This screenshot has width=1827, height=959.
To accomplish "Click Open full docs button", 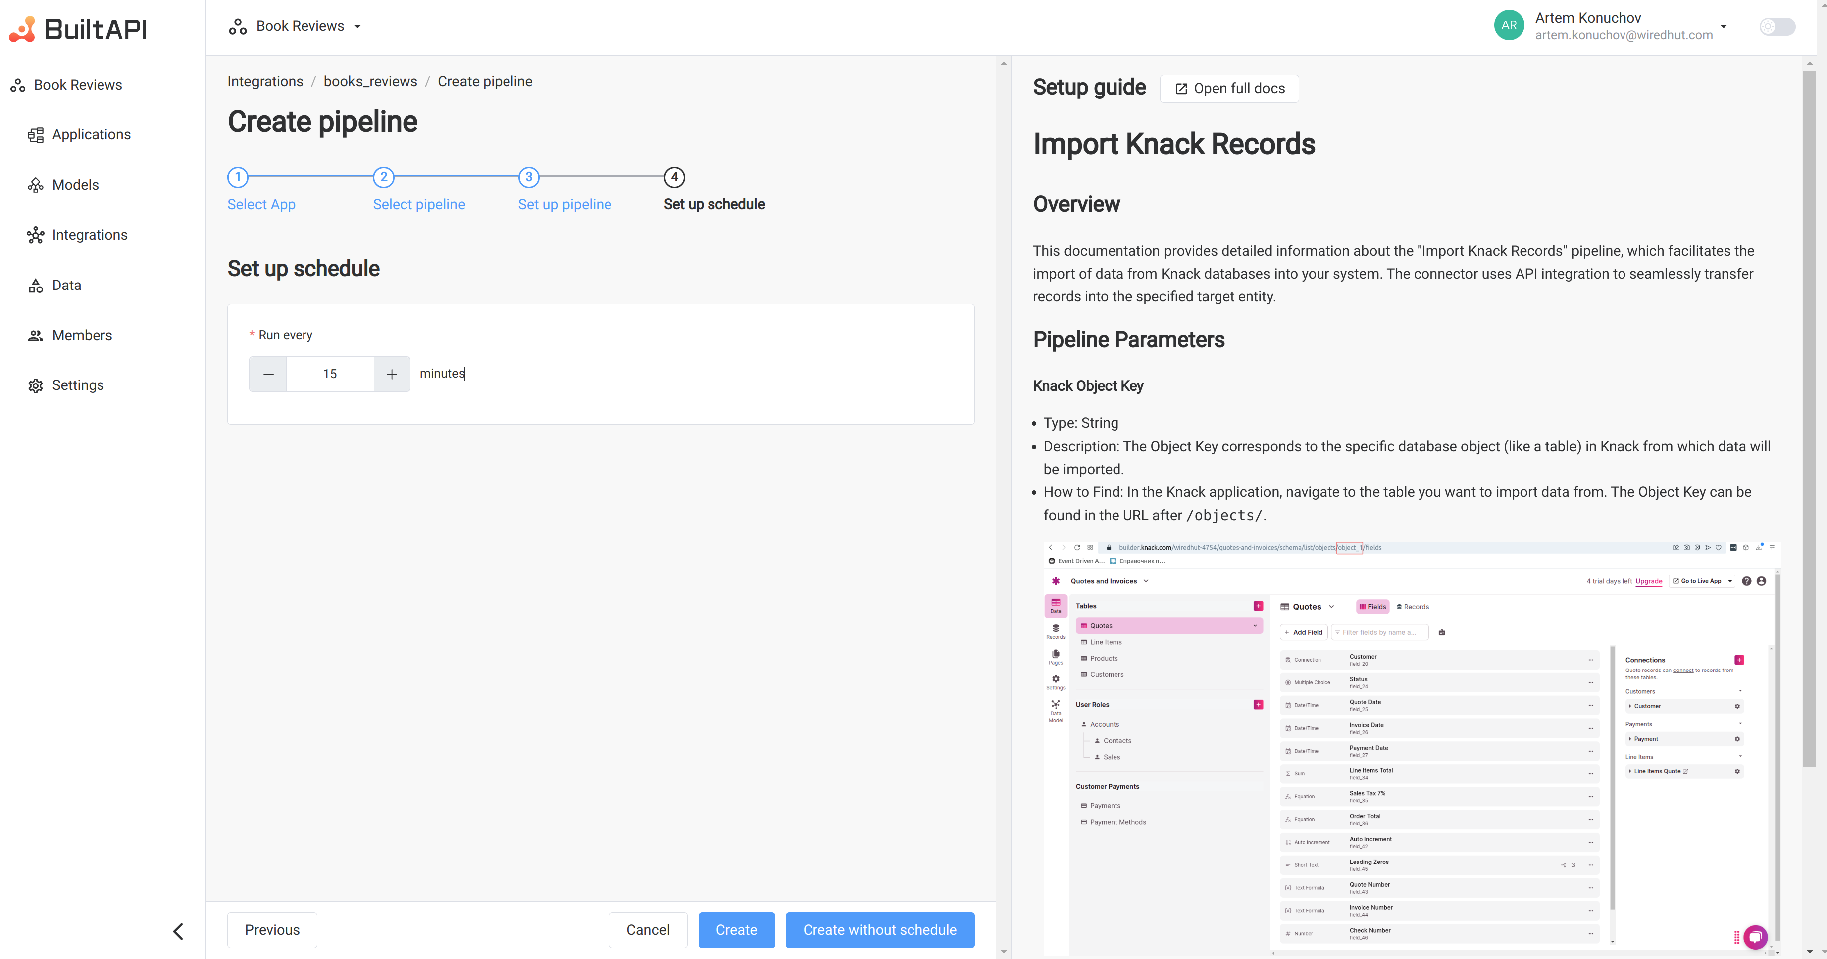I will click(x=1229, y=89).
